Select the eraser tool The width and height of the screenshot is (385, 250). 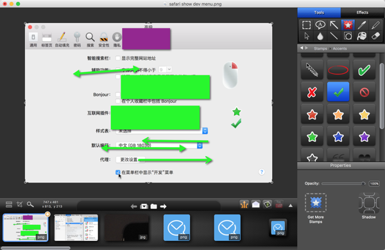click(375, 36)
